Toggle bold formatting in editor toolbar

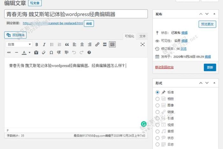pyautogui.click(x=37, y=45)
